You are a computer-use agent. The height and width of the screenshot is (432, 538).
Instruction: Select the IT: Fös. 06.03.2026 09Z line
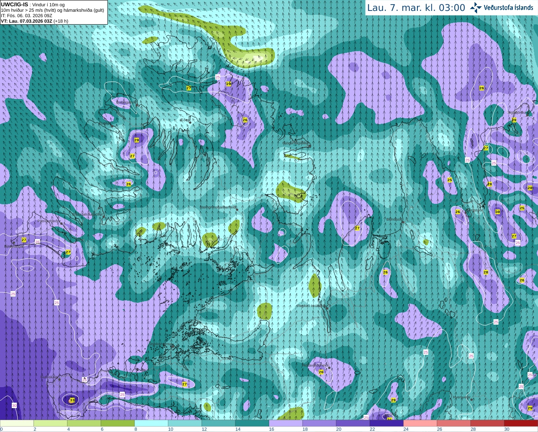(26, 15)
